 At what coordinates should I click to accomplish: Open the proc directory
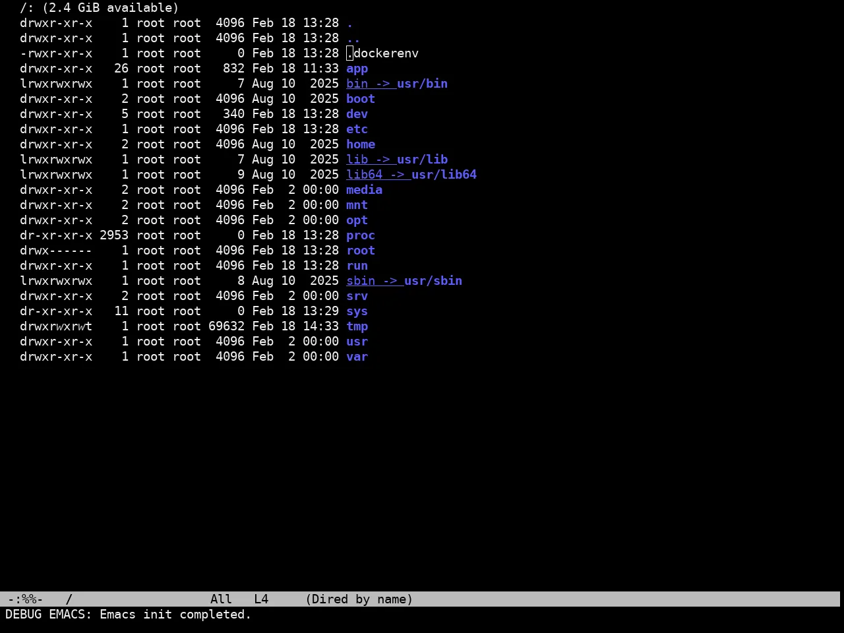(x=361, y=235)
